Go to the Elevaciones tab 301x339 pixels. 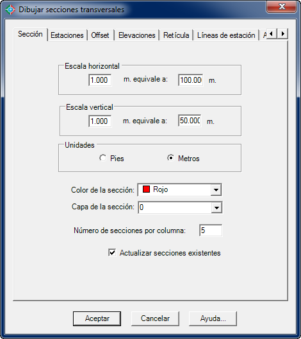tap(136, 35)
